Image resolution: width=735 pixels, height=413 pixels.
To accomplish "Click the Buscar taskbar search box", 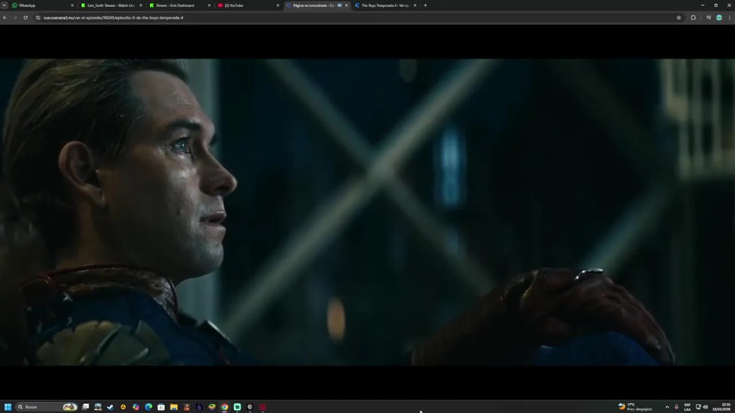I will pos(47,407).
